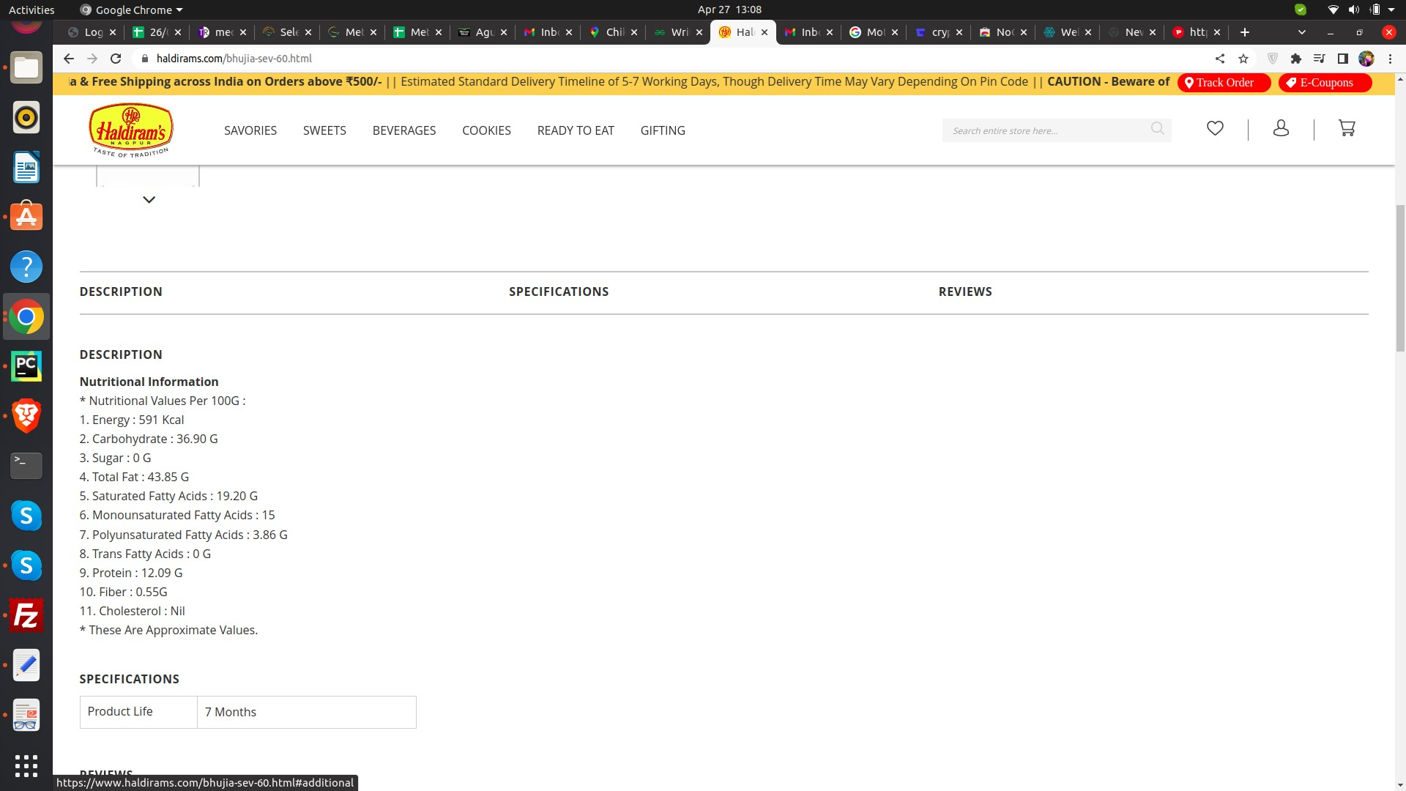Screen dimensions: 1406x791
Task: Open the SAVORIES menu
Action: 250,130
